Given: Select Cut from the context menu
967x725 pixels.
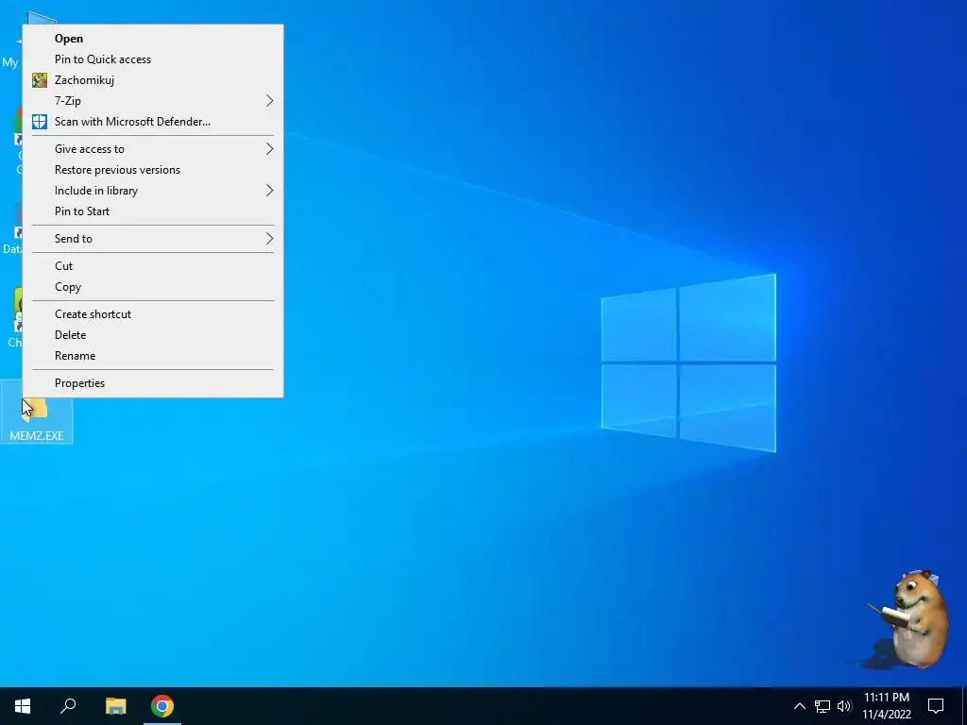Looking at the screenshot, I should [x=153, y=265].
